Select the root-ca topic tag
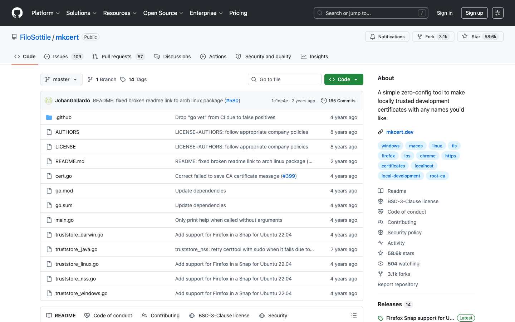 click(x=437, y=176)
